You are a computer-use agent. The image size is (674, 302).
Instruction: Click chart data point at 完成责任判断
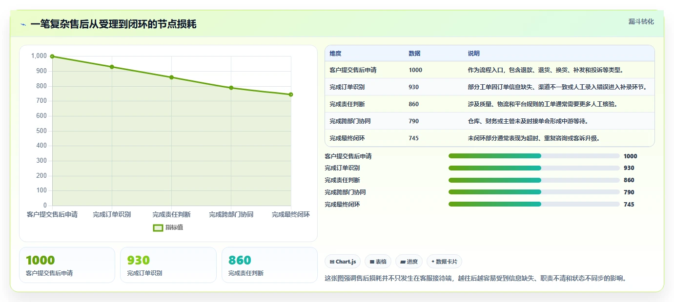[171, 77]
